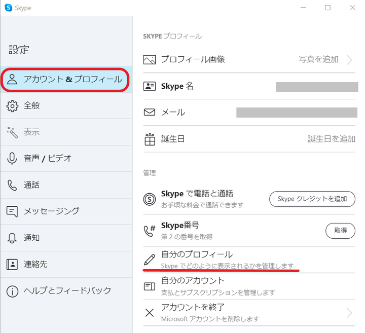Click the 支払とサブスクリプションを管理します subtitle

pos(218,292)
